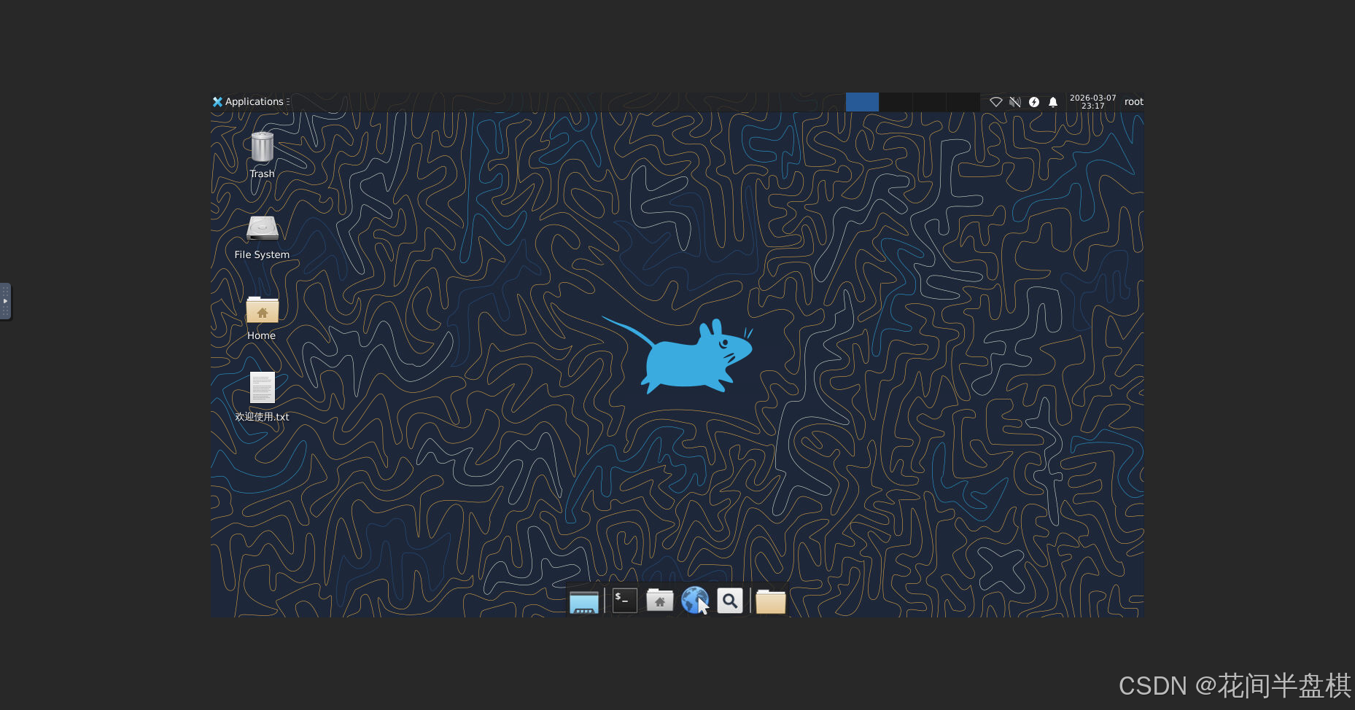Open the home file manager dock icon
1355x710 pixels.
[x=660, y=601]
